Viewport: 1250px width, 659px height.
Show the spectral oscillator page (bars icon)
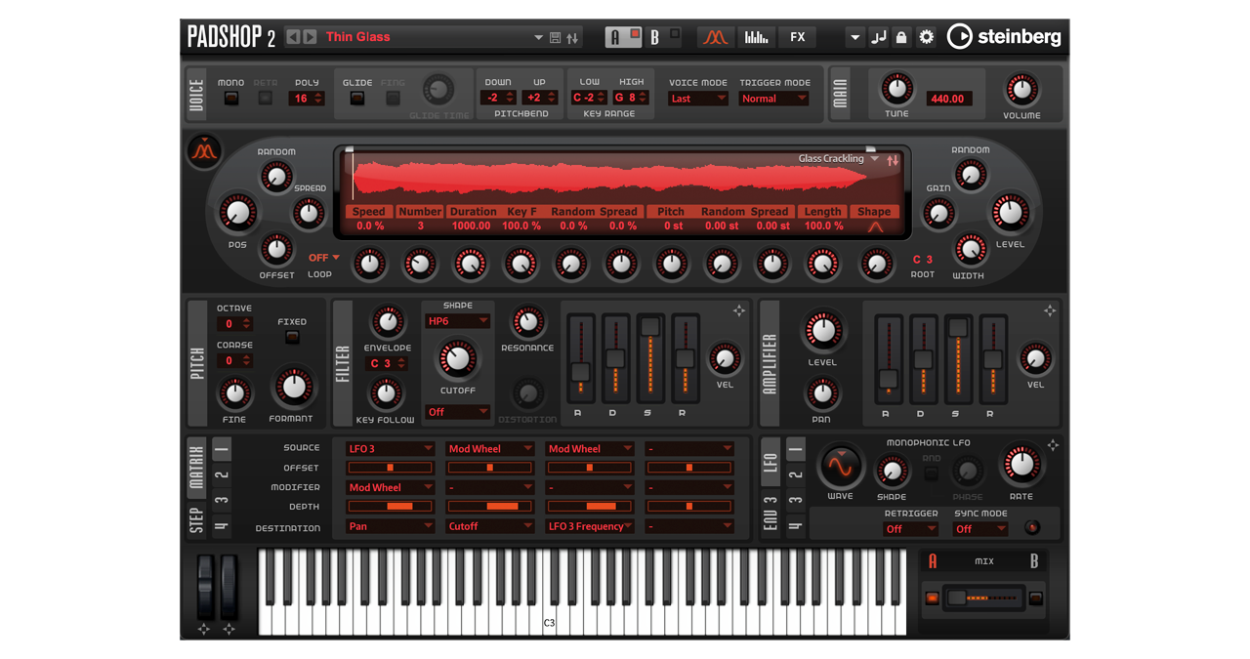coord(757,37)
